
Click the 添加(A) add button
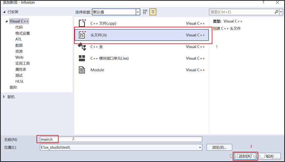(x=245, y=156)
